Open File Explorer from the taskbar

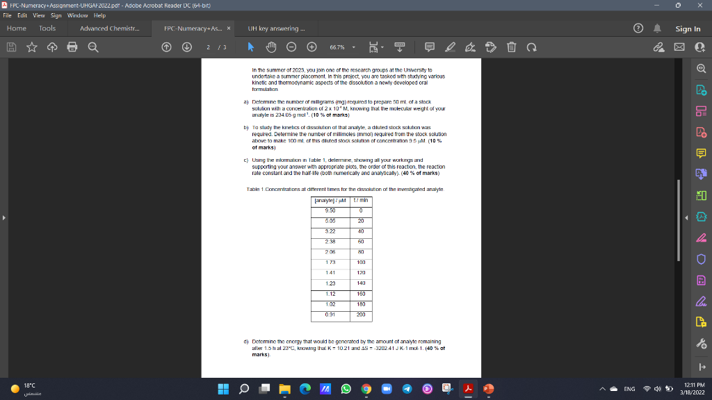tap(284, 389)
